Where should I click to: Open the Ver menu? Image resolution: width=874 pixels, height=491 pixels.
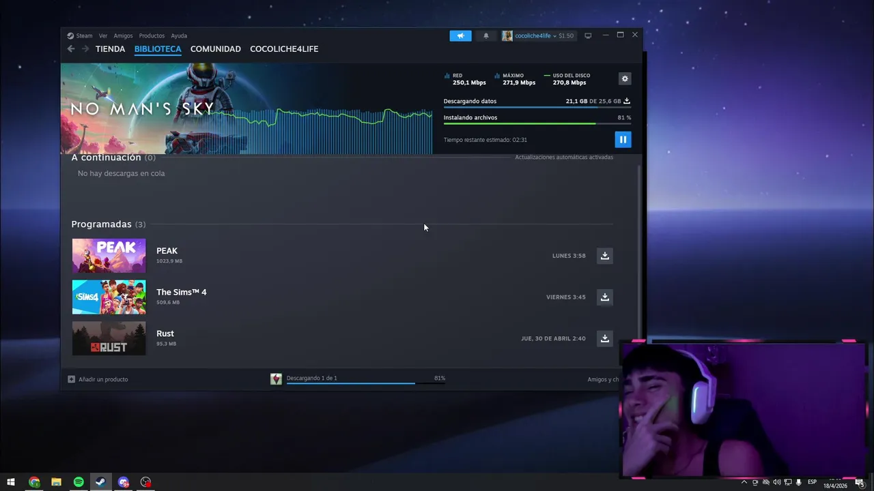point(103,35)
